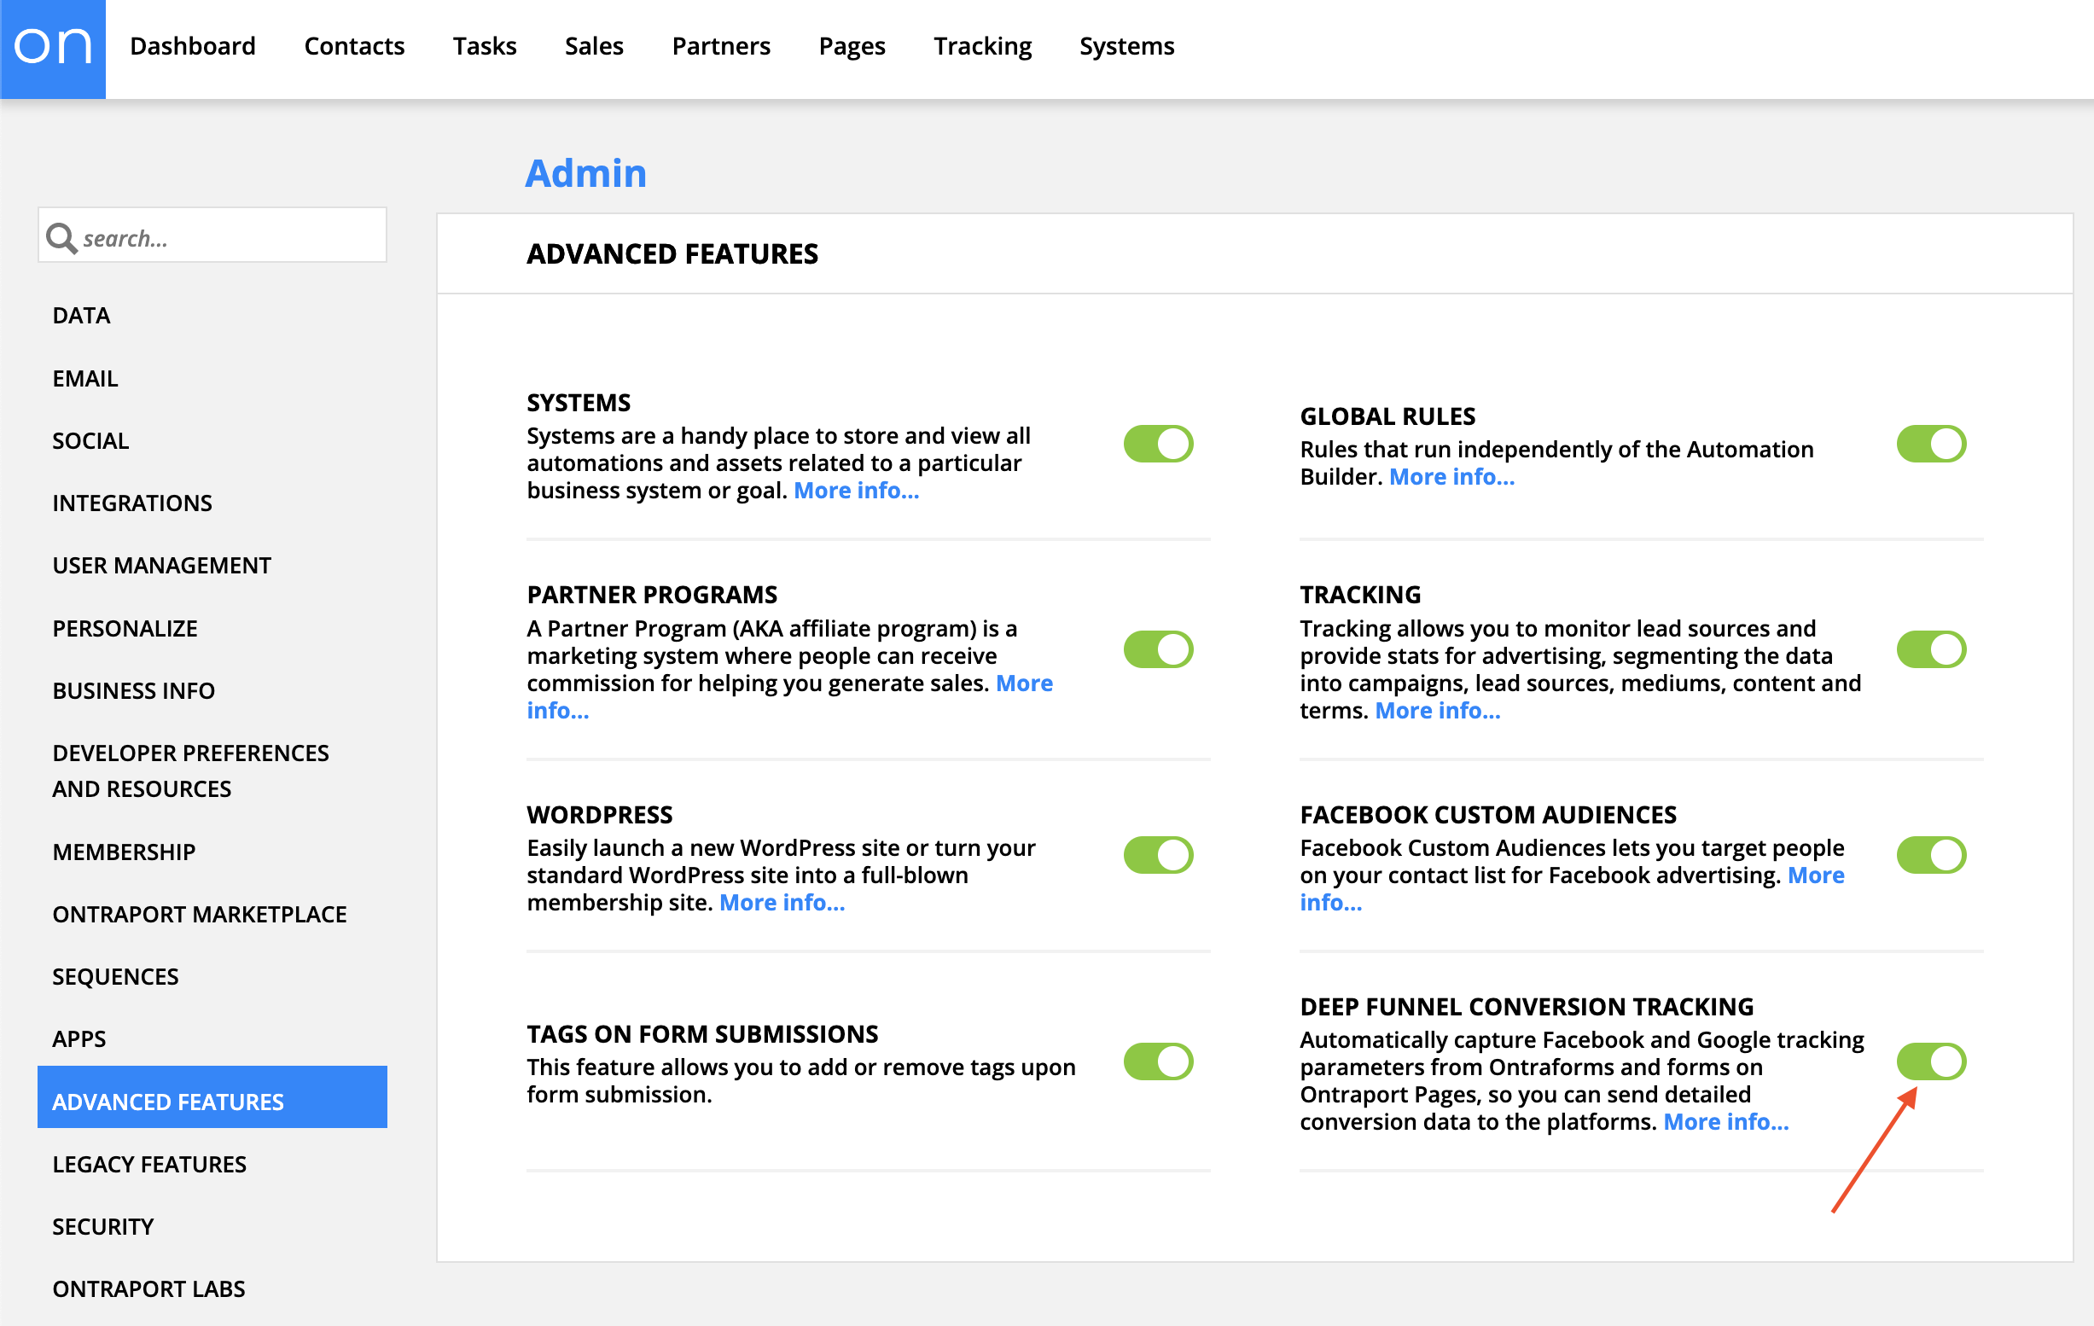This screenshot has width=2094, height=1326.
Task: Disable Deep Funnel Conversion Tracking toggle
Action: [1930, 1061]
